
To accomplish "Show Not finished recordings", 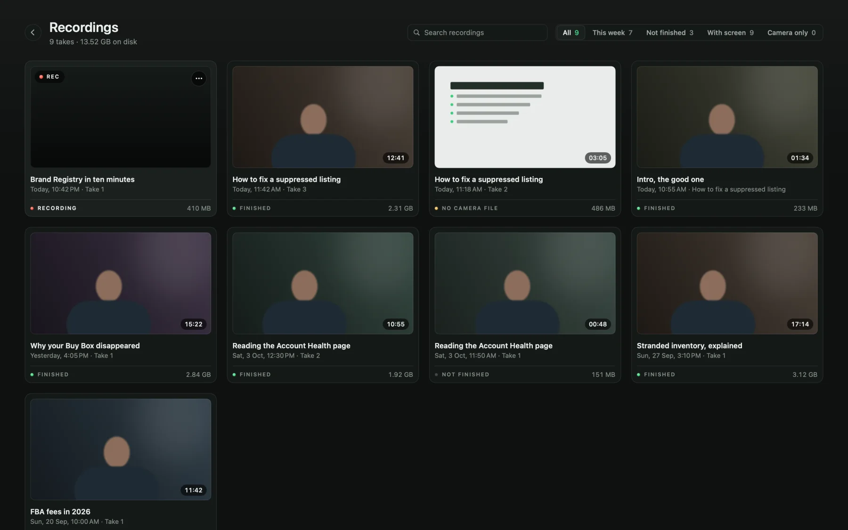I will tap(669, 33).
